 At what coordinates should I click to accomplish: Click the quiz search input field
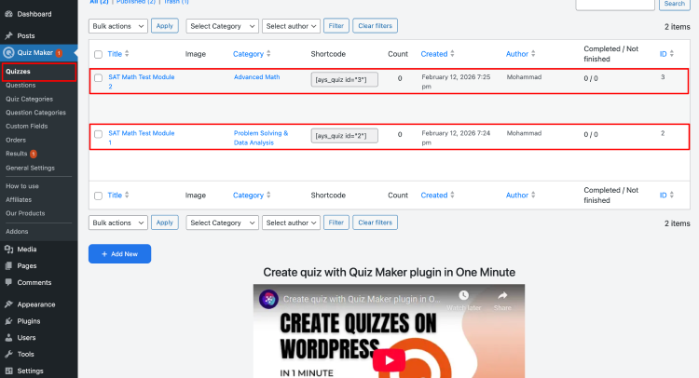[x=615, y=4]
